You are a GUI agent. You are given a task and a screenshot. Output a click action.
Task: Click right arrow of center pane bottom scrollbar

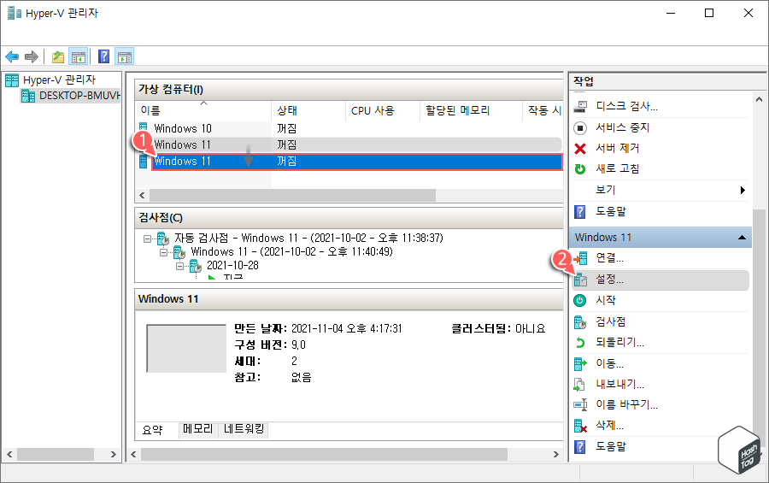point(555,455)
